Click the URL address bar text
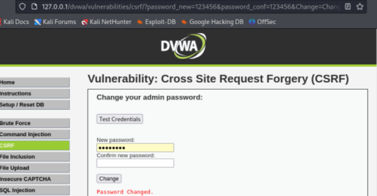The height and width of the screenshot is (196, 377). 186,7
